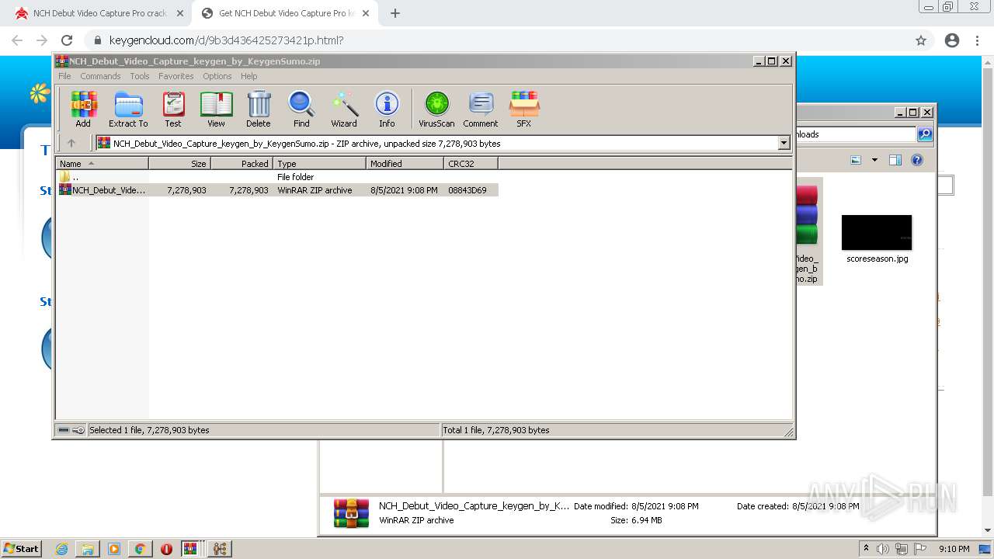Click the Extract To toolbar icon

click(128, 109)
